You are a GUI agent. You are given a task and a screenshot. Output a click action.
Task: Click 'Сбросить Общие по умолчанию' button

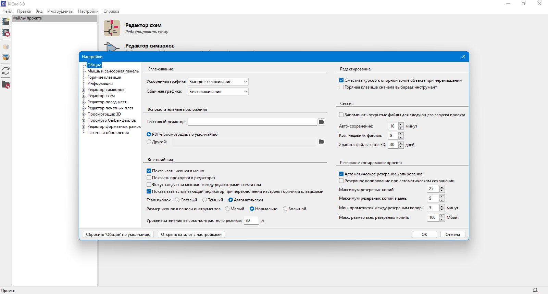pyautogui.click(x=118, y=235)
